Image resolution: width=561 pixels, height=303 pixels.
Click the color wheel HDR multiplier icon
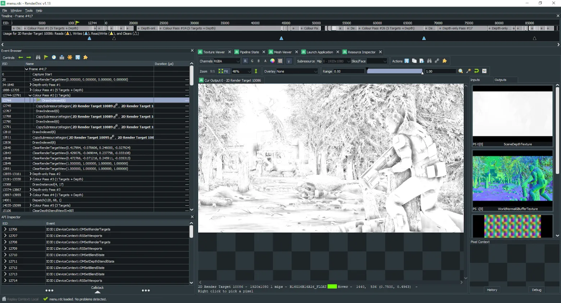tap(273, 61)
